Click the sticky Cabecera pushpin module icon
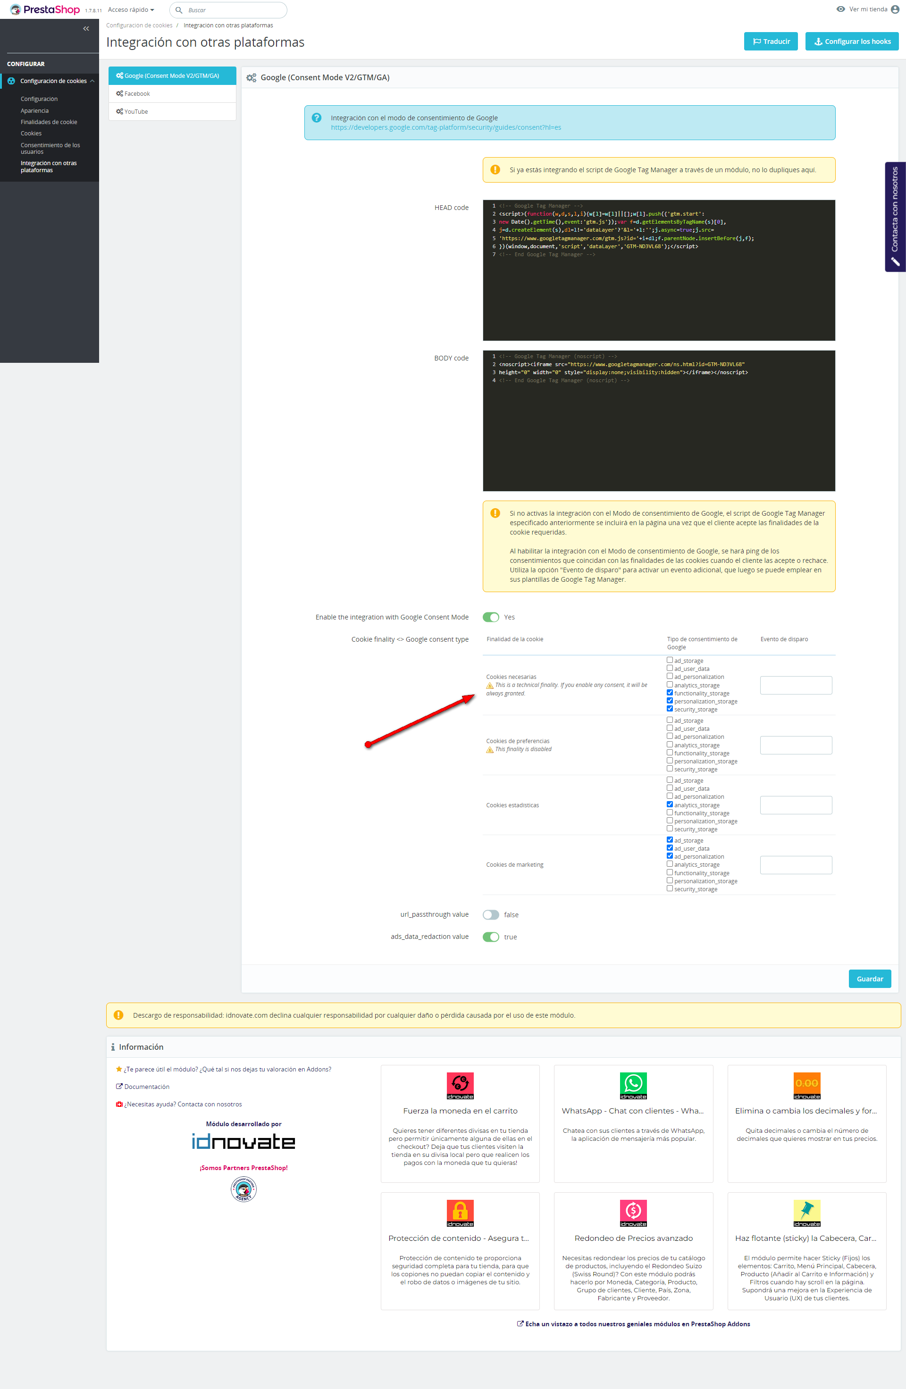The height and width of the screenshot is (1389, 906). 807,1213
